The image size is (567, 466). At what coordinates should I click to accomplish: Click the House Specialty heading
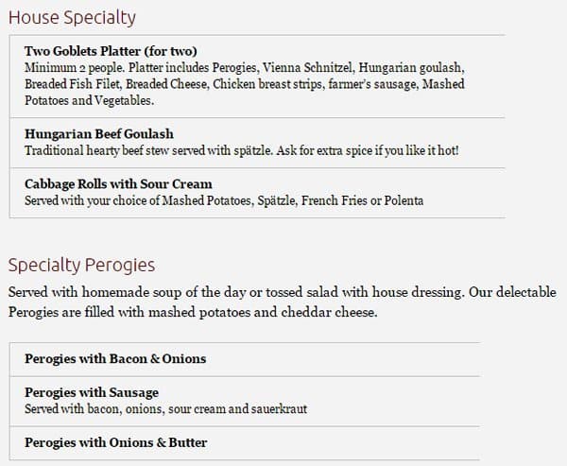point(72,18)
